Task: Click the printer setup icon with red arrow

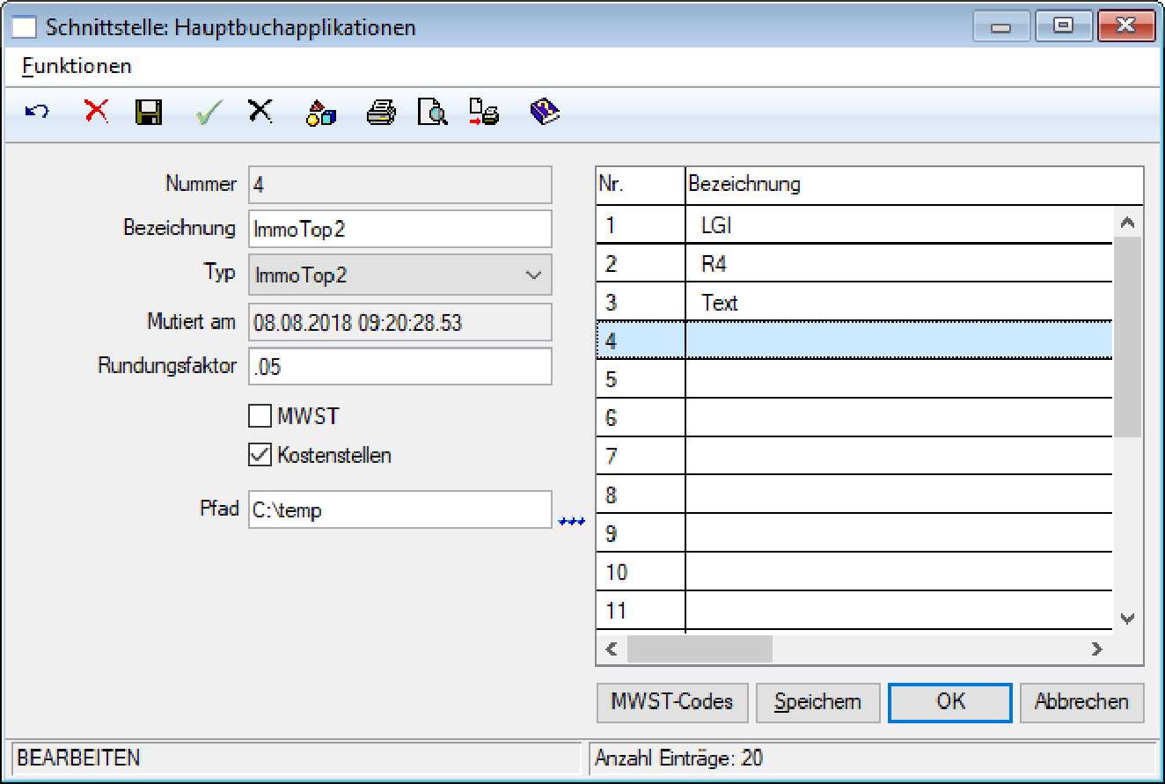Action: coord(484,112)
